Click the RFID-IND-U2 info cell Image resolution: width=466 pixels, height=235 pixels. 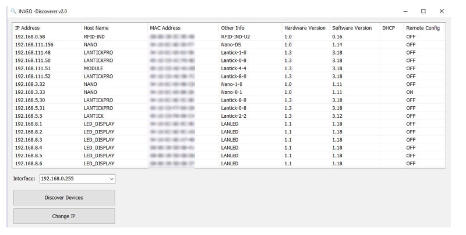click(235, 37)
